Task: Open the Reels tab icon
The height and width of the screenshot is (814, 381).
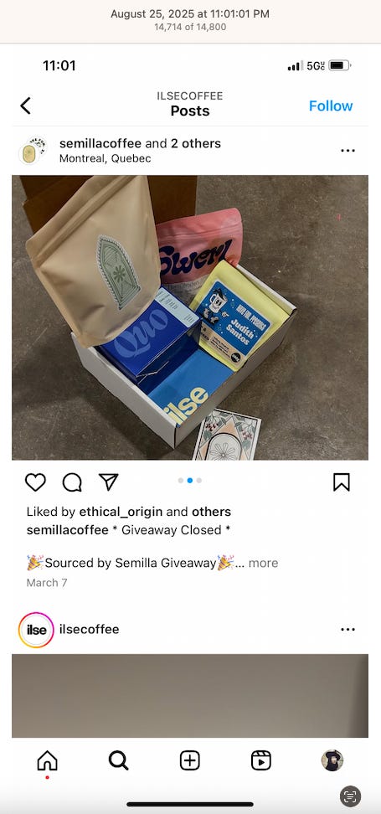Action: point(261,761)
